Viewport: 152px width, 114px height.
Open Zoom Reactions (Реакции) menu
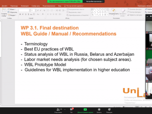[109, 111]
